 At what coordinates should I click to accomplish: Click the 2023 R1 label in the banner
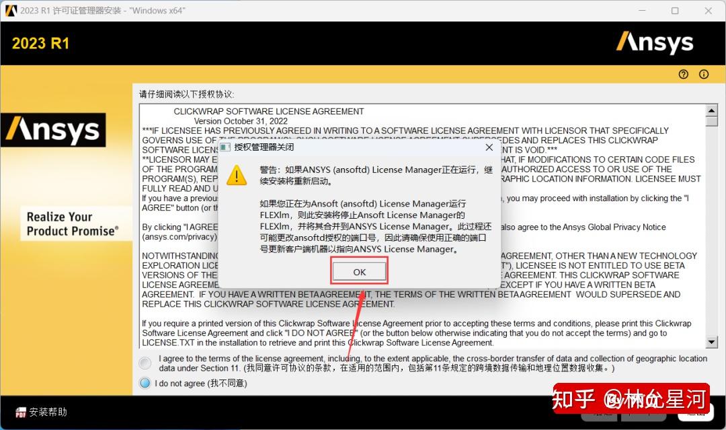40,42
